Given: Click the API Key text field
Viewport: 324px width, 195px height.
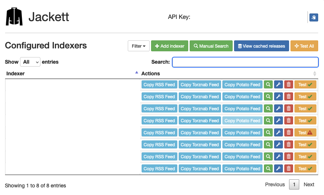Looking at the screenshot, I should point(250,17).
